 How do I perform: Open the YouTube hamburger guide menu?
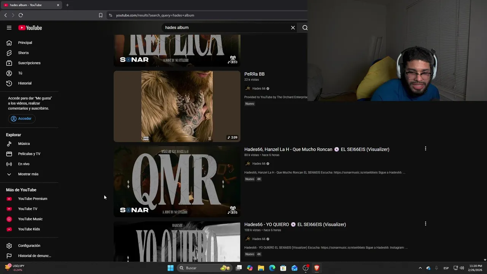click(9, 28)
